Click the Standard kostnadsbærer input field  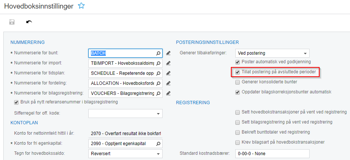pyautogui.click(x=272, y=153)
